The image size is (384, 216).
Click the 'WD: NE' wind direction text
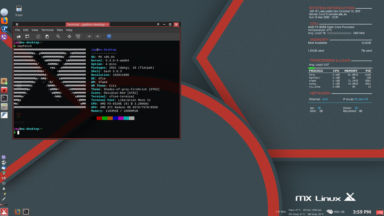click(x=340, y=212)
